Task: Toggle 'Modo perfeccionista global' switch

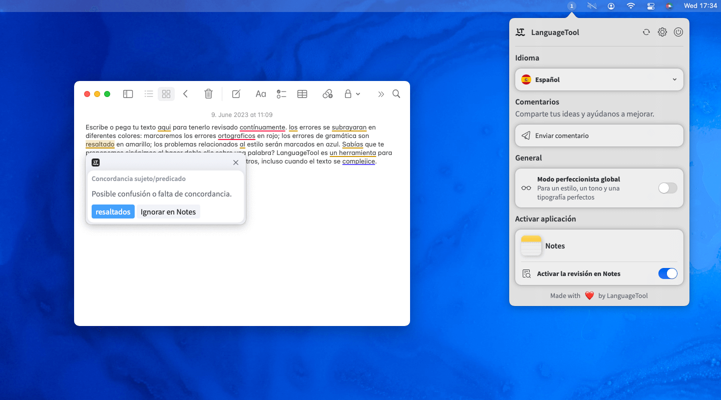Action: (x=667, y=188)
